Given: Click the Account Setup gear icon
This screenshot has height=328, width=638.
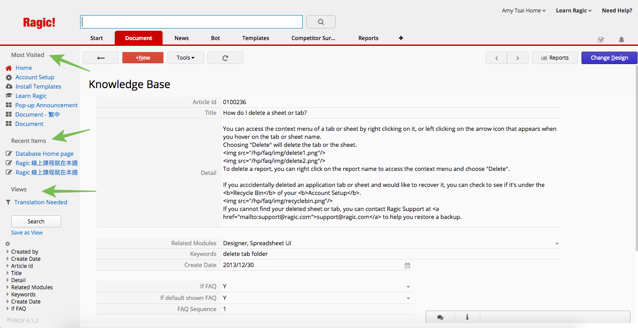Looking at the screenshot, I should (x=8, y=77).
